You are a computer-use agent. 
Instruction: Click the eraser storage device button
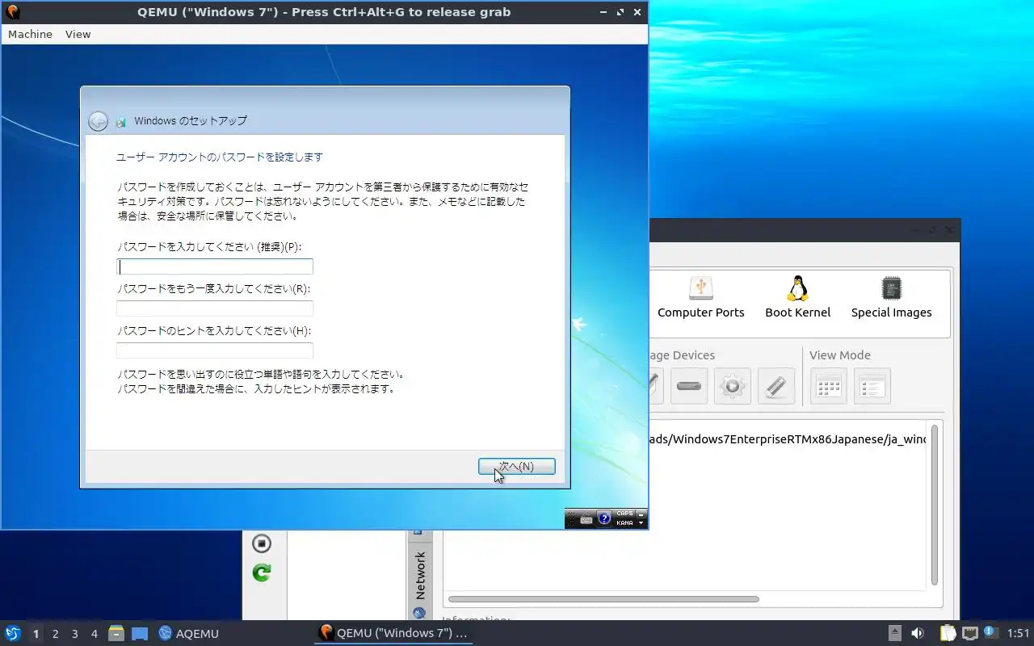point(775,386)
